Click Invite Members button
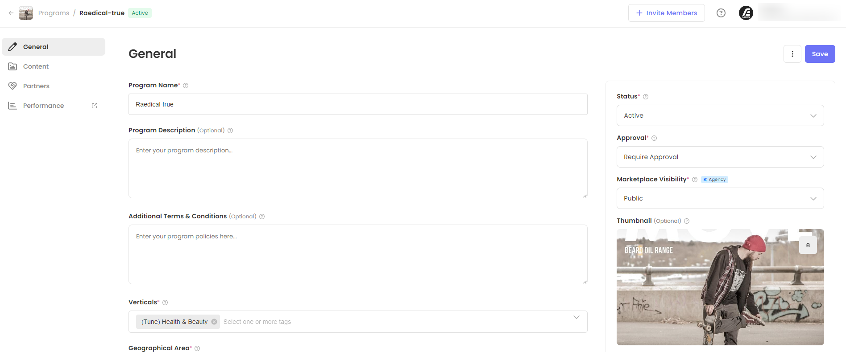Screen dimensions: 846x352 pos(667,13)
